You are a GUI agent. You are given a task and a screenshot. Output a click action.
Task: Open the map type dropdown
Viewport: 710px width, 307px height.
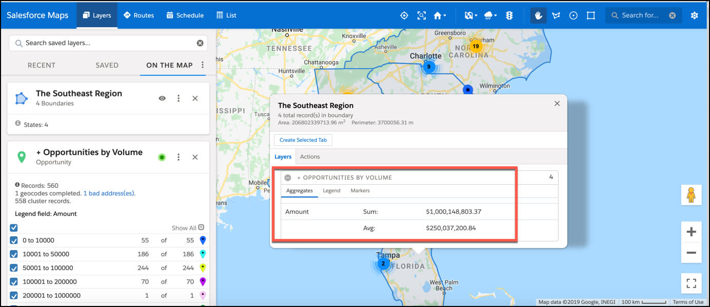click(470, 15)
